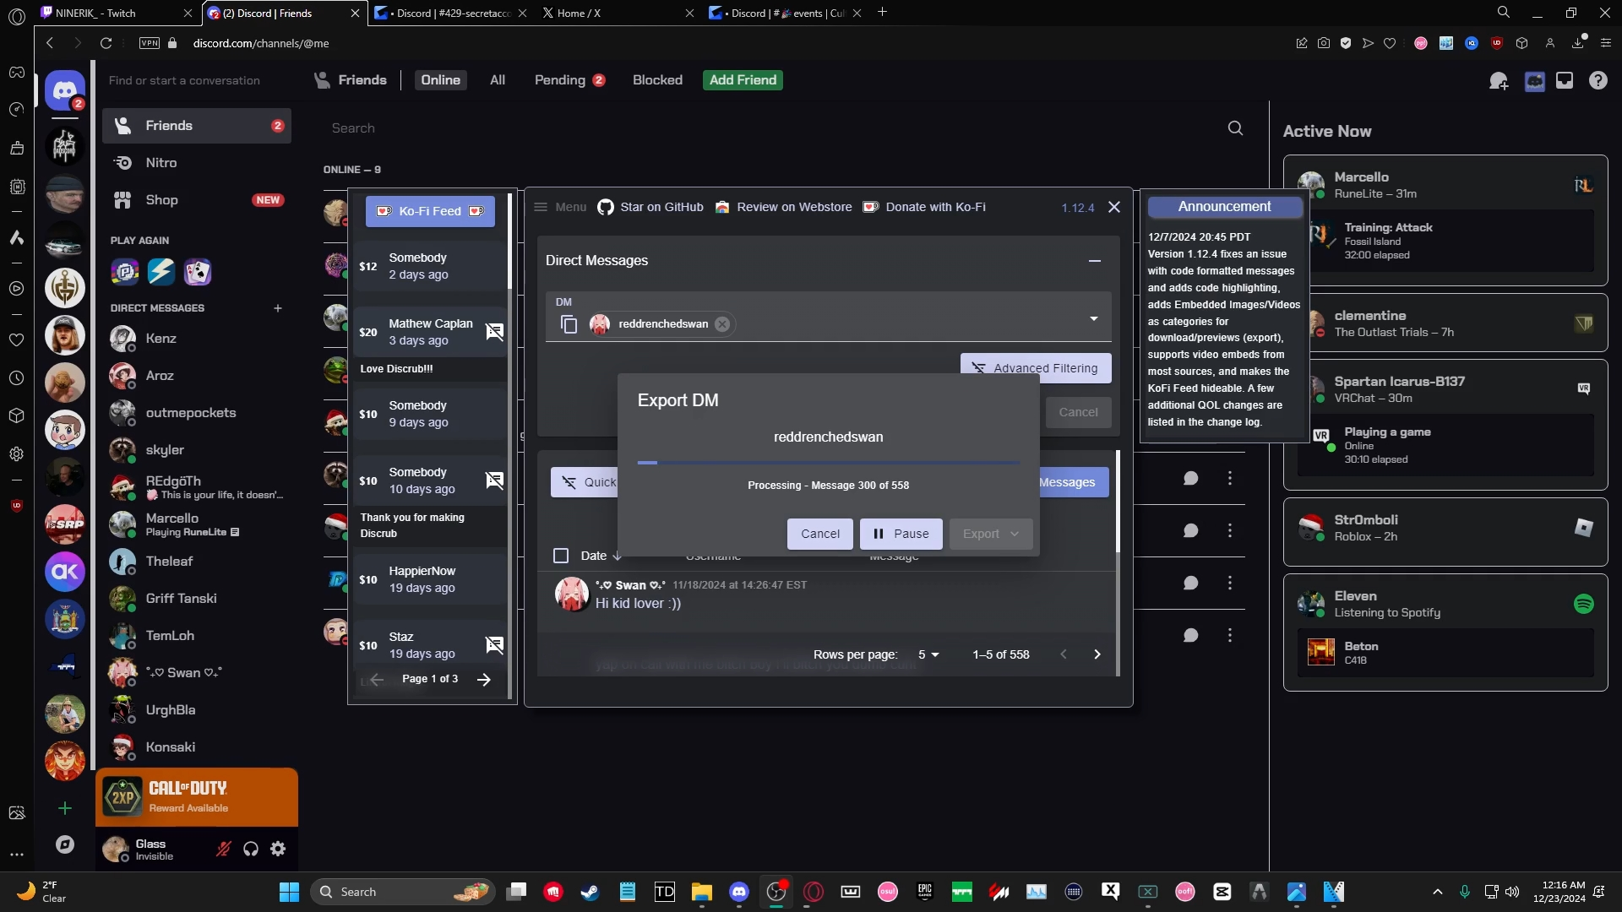
Task: Click the export progress bar
Action: coord(828,464)
